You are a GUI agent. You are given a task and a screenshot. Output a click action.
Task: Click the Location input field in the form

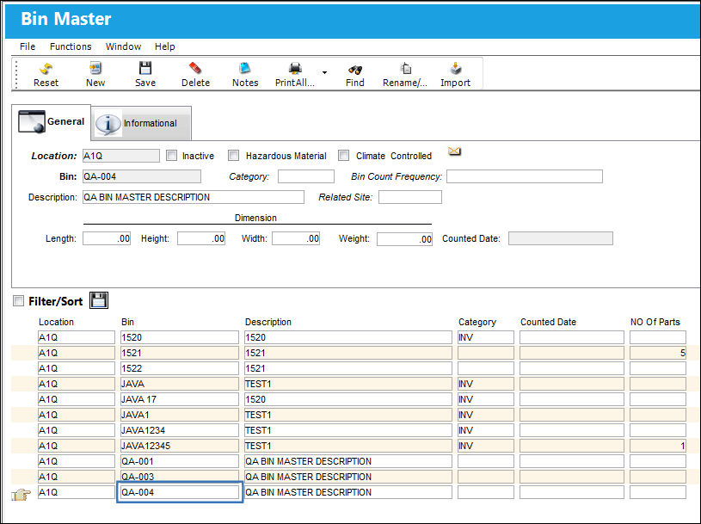[121, 156]
